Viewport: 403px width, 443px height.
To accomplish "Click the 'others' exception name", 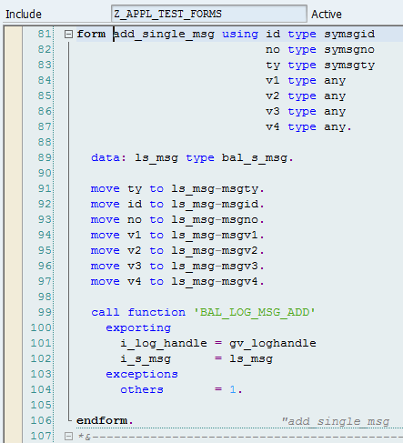I will click(x=142, y=389).
